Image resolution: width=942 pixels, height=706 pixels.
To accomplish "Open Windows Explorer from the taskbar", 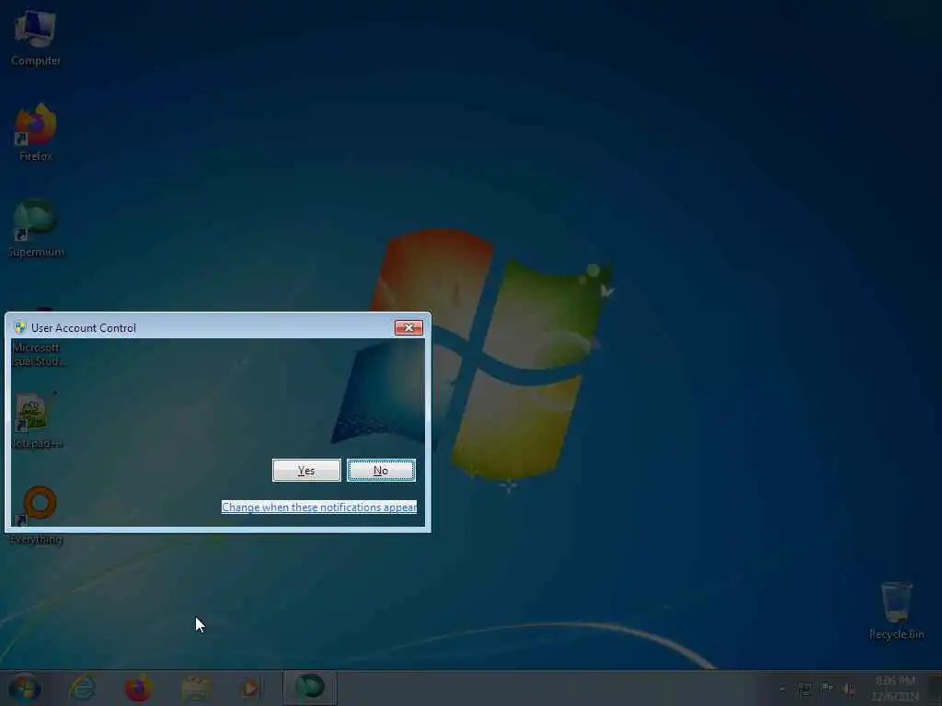I will (195, 688).
